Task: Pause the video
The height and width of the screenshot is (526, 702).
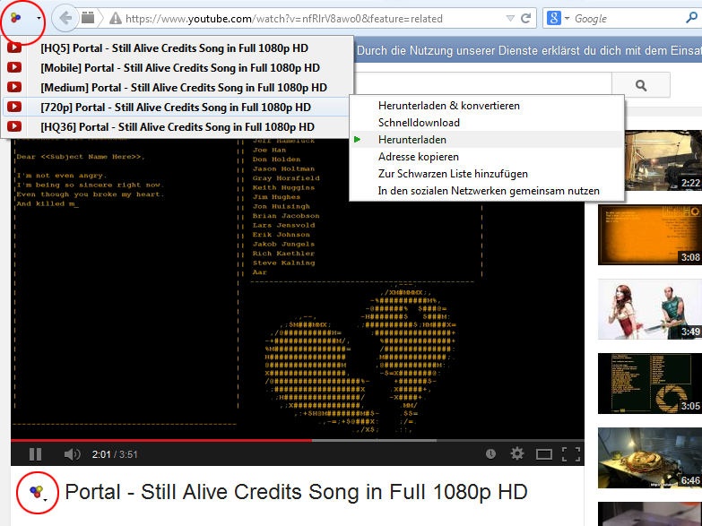Action: (x=35, y=454)
